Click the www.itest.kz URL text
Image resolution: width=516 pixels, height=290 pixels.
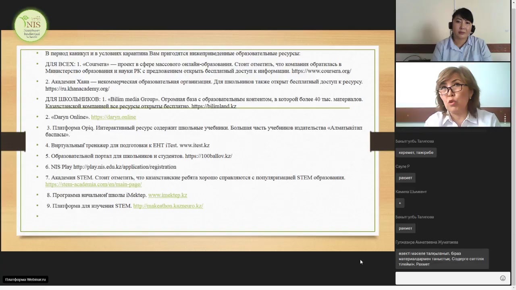tap(194, 145)
